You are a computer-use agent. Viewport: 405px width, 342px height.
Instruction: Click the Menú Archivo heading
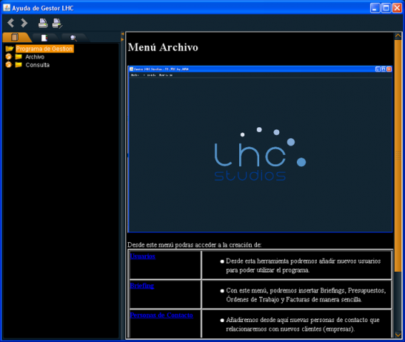[163, 47]
